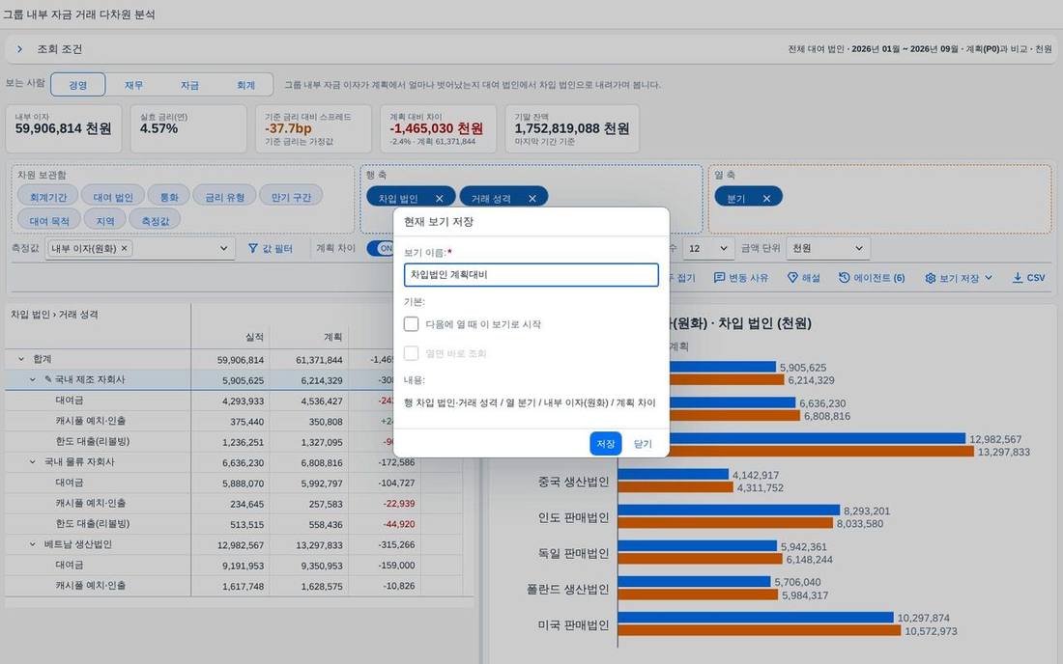Select the 회계기간 dimension chip
1063x664 pixels.
[x=48, y=197]
